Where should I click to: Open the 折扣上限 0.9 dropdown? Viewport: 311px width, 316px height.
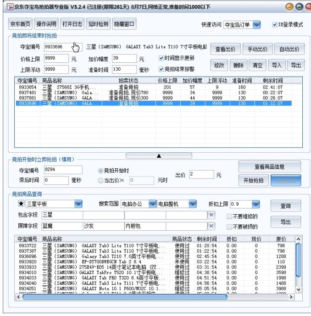[x=255, y=204]
